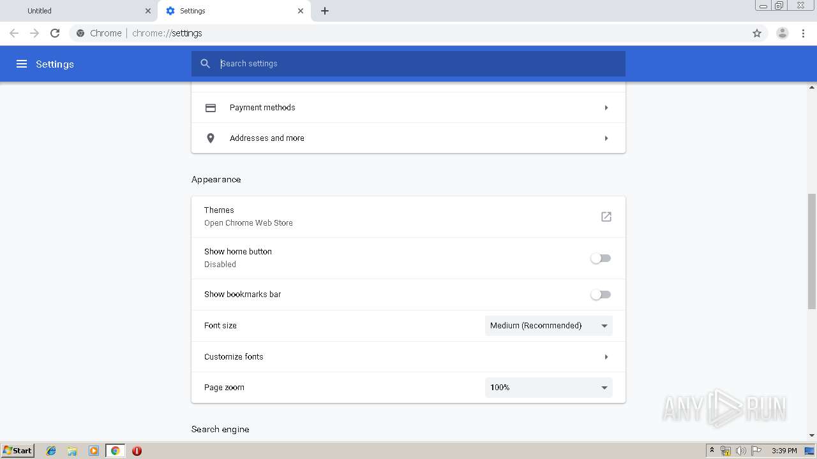The image size is (817, 459).
Task: Open the Settings hamburger menu
Action: (22, 64)
